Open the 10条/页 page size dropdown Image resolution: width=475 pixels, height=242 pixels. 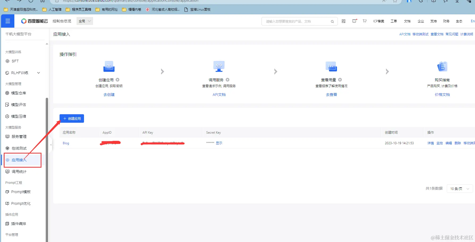(x=460, y=189)
